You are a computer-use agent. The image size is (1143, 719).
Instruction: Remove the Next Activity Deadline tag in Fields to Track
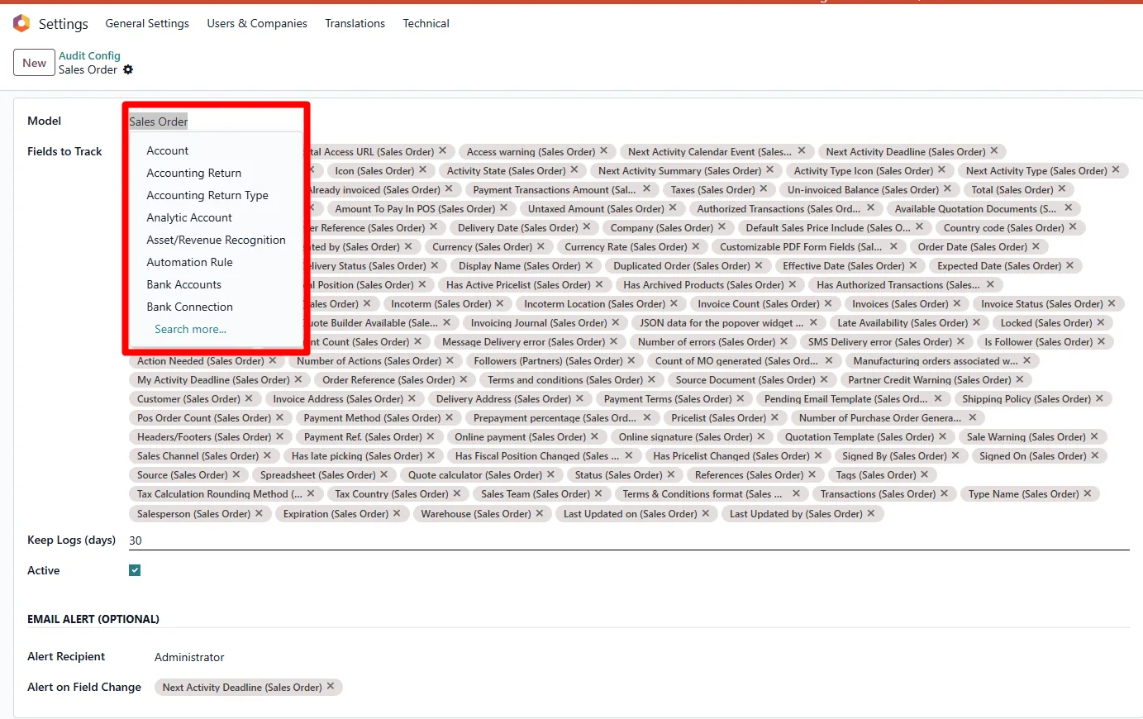point(994,151)
